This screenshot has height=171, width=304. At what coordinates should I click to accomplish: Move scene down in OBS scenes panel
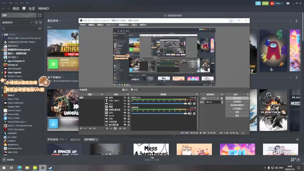tap(94, 128)
